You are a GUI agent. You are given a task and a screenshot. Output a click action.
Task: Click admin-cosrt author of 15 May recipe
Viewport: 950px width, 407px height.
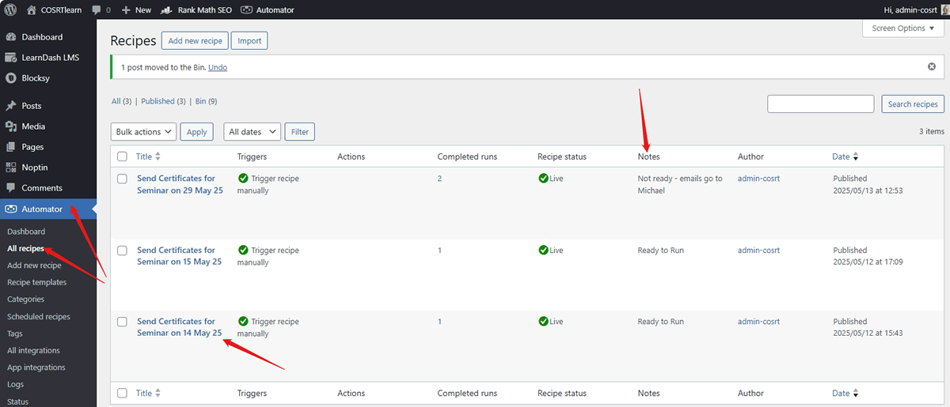[x=758, y=251]
